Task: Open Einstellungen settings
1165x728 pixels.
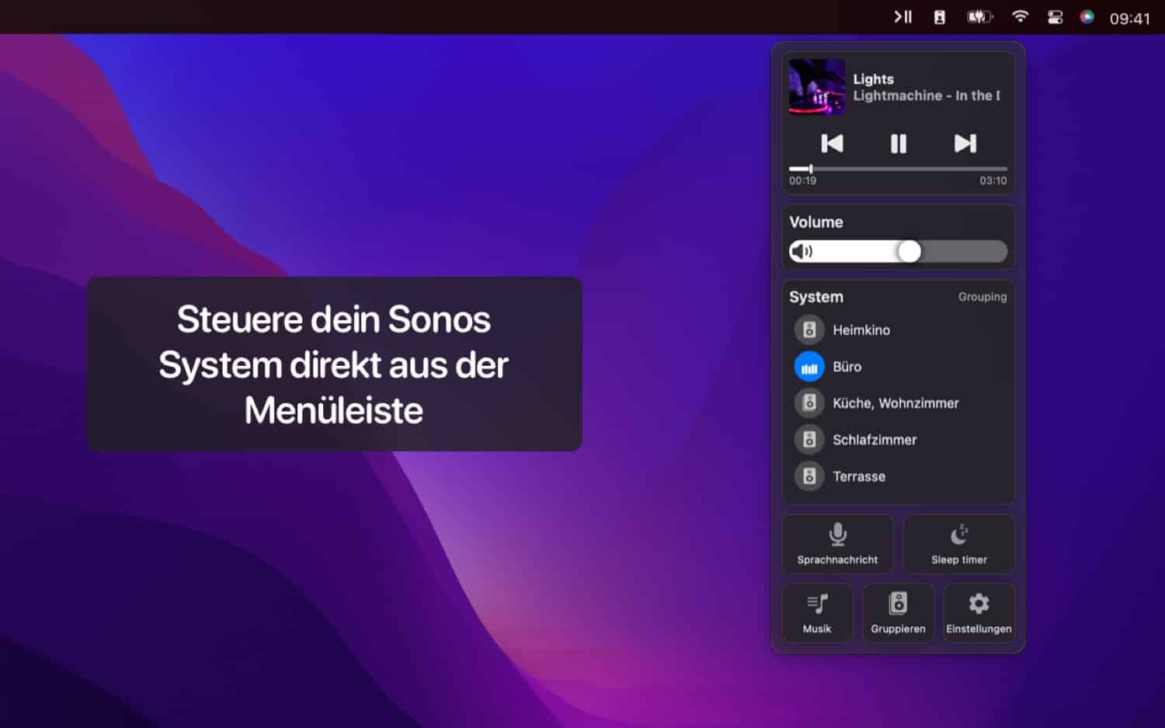Action: point(979,613)
